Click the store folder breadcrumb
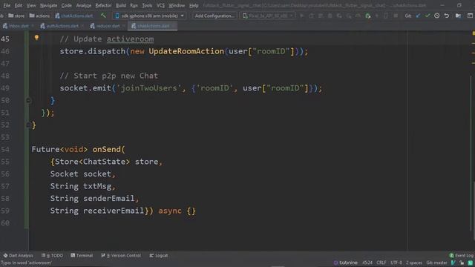475x267 pixels. 16,16
